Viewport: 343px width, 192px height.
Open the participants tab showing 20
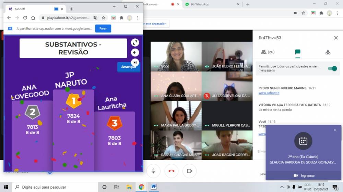[267, 52]
